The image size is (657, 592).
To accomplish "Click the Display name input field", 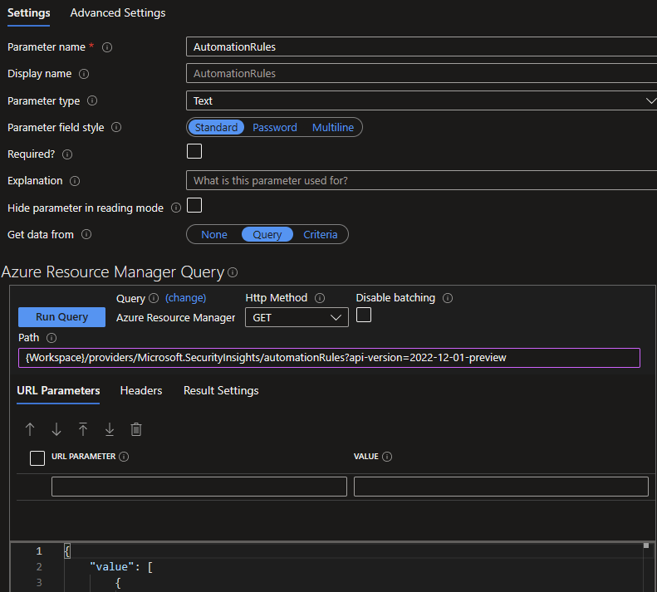I will 421,74.
